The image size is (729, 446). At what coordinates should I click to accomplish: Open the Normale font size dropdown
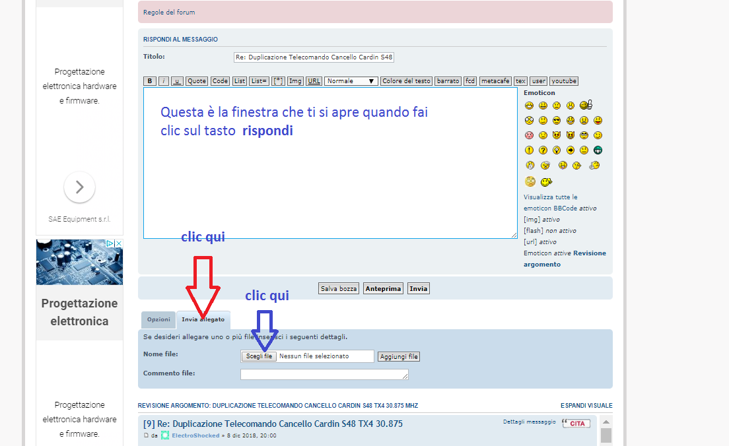tap(351, 81)
